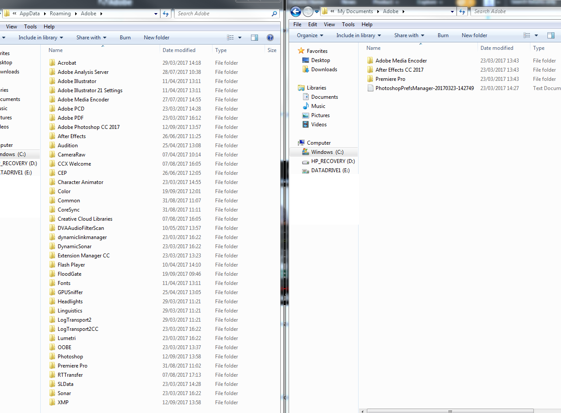
Task: Open Include in library dropdown in left window
Action: pos(41,38)
